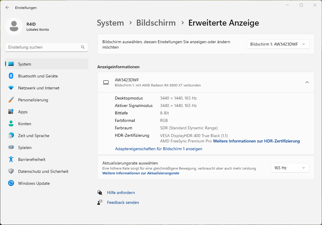Click the Einstellung suchen search field
Screen dimensions: 322x225
[43, 47]
